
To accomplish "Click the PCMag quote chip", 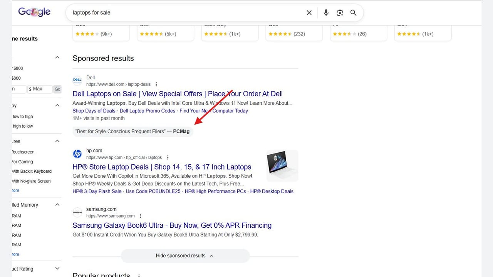I will click(x=133, y=132).
